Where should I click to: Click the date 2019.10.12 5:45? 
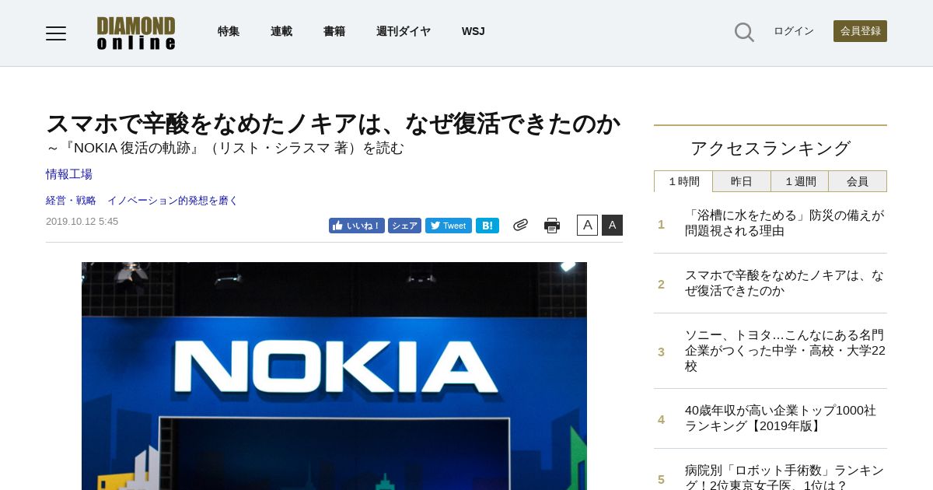[x=82, y=222]
